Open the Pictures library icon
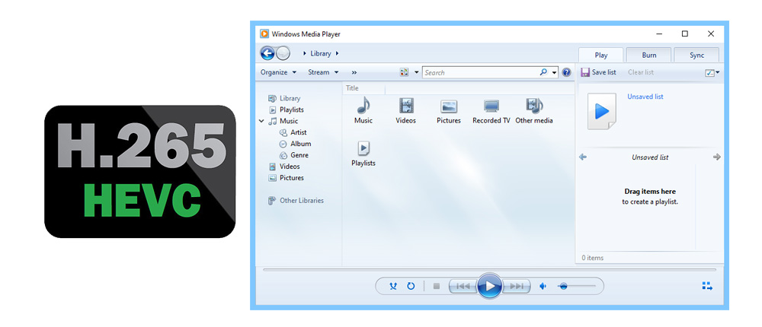Screen dimensions: 762x327 point(449,106)
